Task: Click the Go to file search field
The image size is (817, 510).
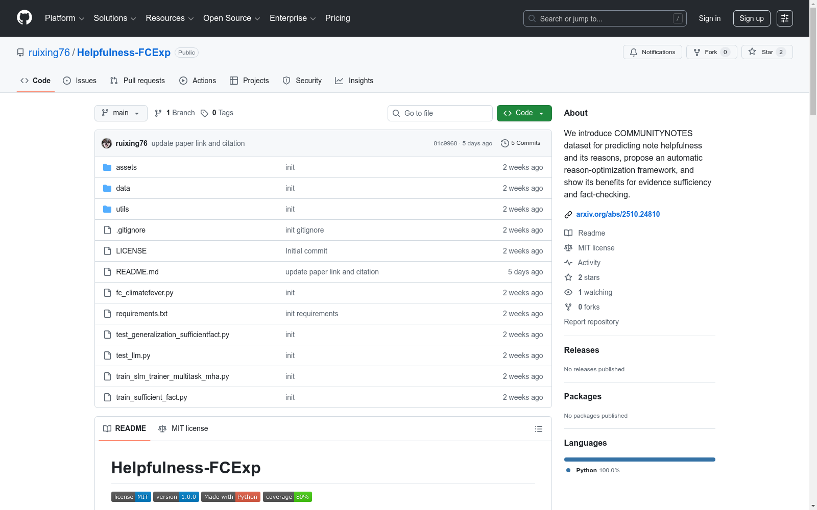Action: [x=440, y=113]
